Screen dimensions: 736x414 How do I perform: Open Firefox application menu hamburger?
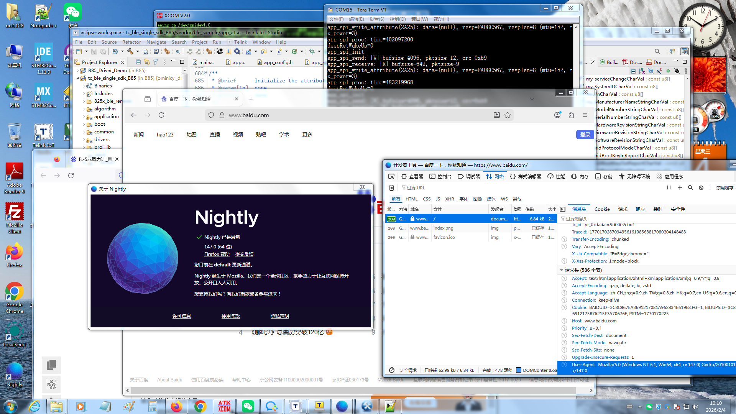point(585,115)
